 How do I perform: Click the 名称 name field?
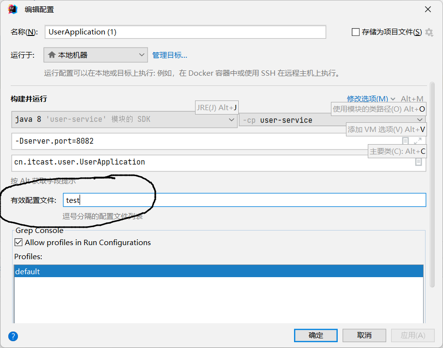click(x=185, y=32)
